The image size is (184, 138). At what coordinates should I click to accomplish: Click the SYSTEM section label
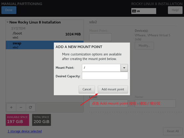click(18, 28)
